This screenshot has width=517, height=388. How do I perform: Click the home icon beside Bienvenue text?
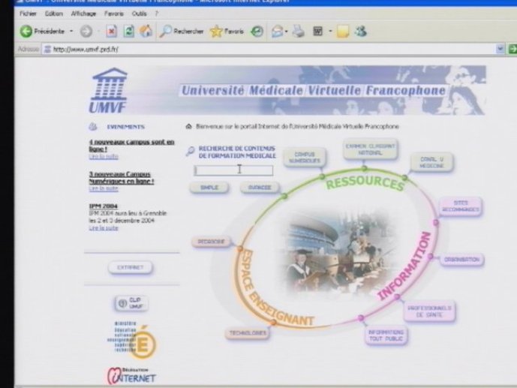tap(188, 127)
